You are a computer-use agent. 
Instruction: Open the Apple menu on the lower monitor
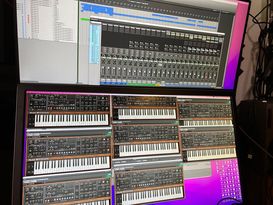(x=28, y=92)
